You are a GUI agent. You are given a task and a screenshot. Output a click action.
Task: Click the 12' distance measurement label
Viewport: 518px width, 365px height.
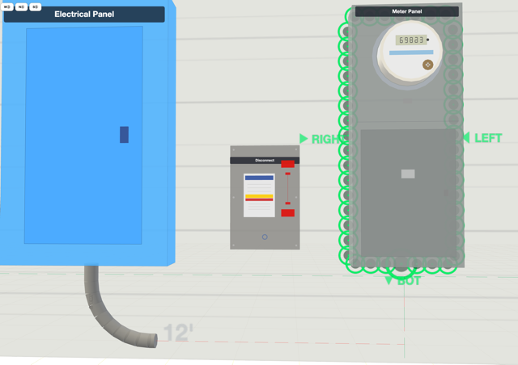pyautogui.click(x=178, y=333)
